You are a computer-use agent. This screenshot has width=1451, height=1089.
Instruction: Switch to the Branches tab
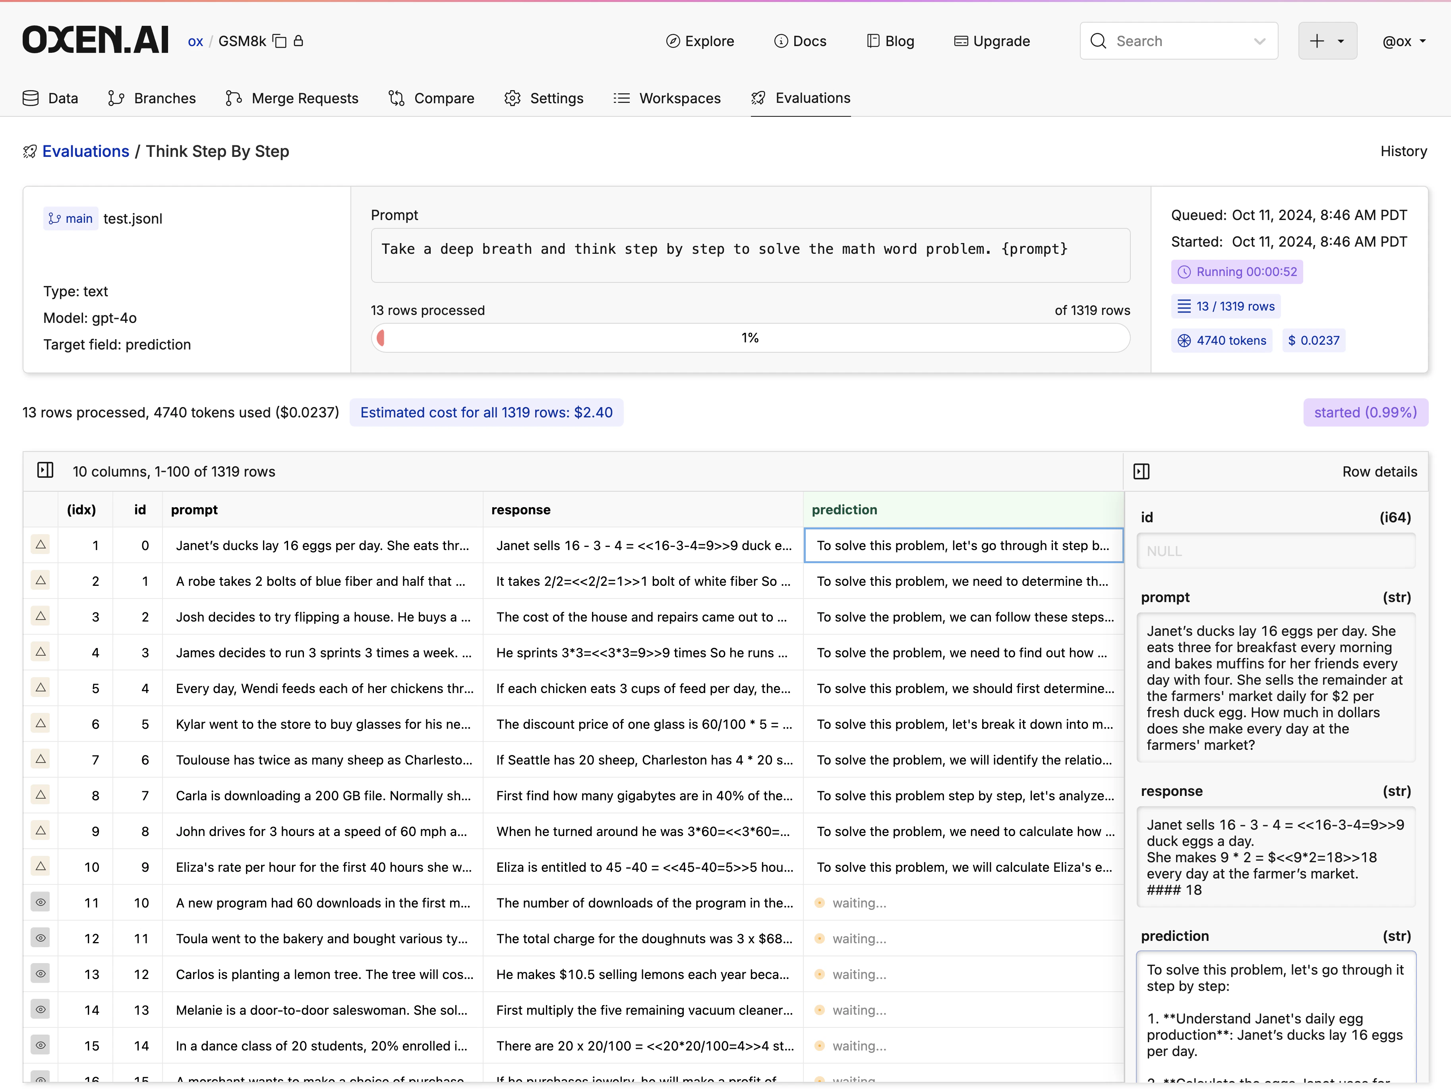pos(151,98)
